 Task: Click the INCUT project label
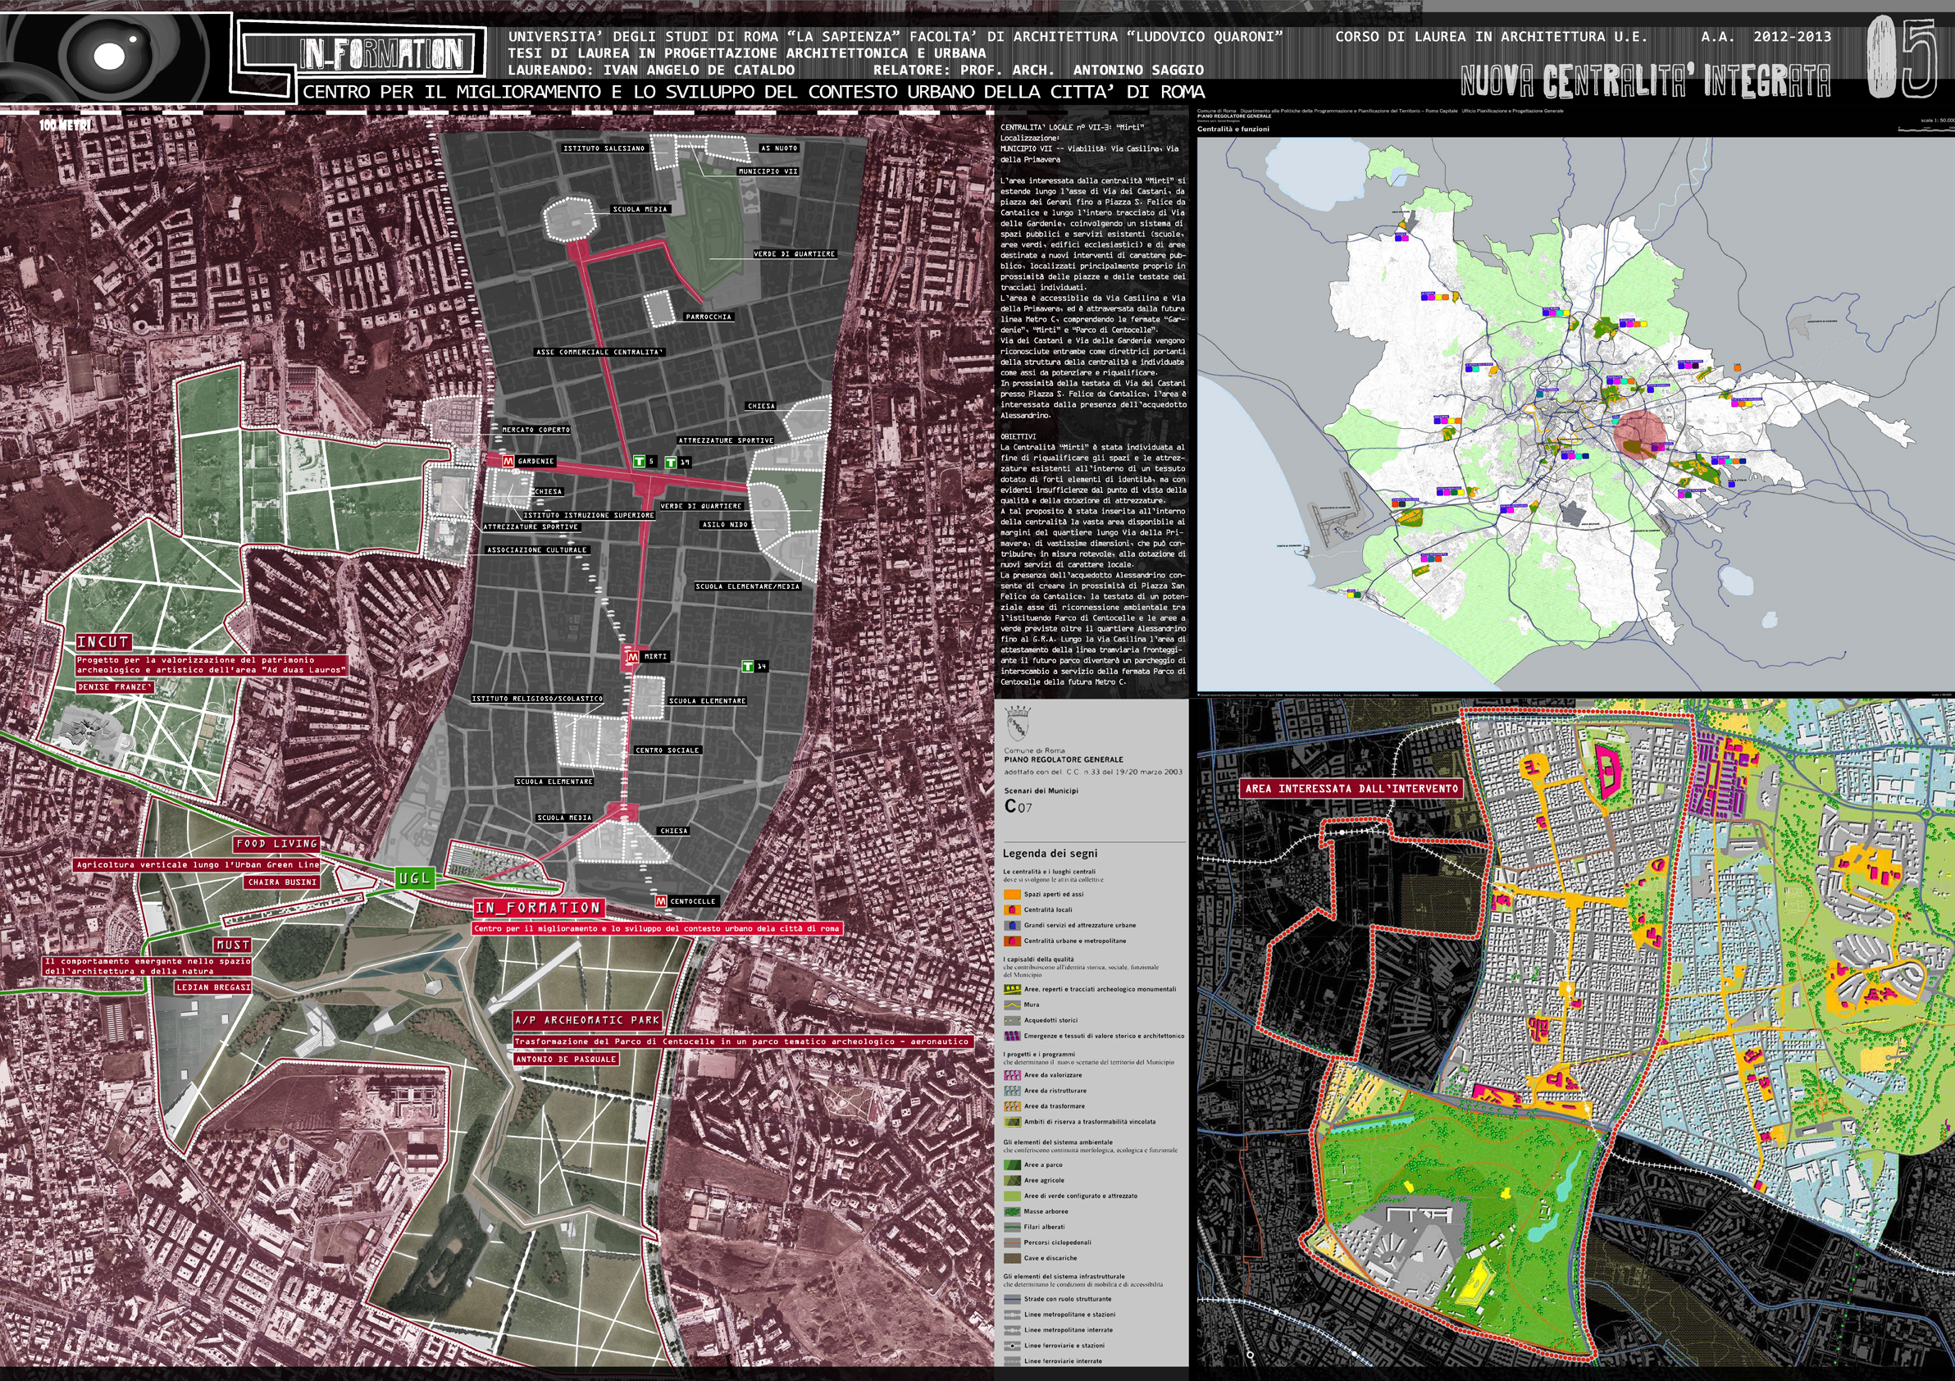coord(103,642)
